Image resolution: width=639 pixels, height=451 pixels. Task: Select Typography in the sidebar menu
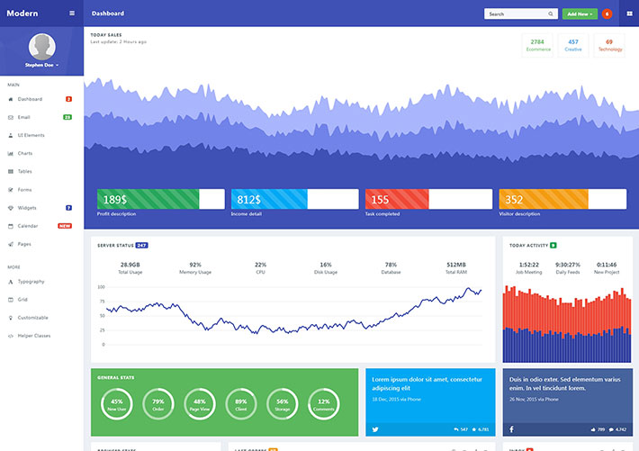pyautogui.click(x=31, y=282)
